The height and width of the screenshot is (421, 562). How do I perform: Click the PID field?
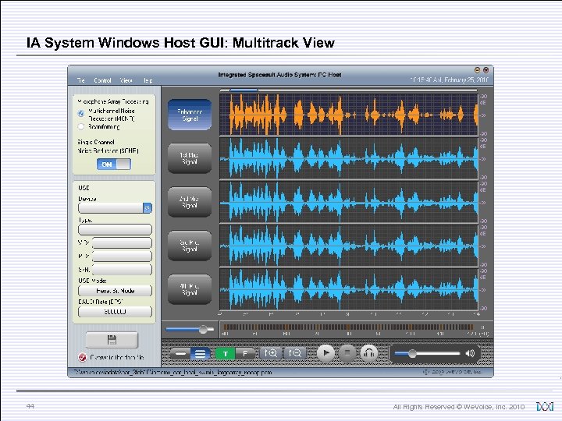coord(122,256)
